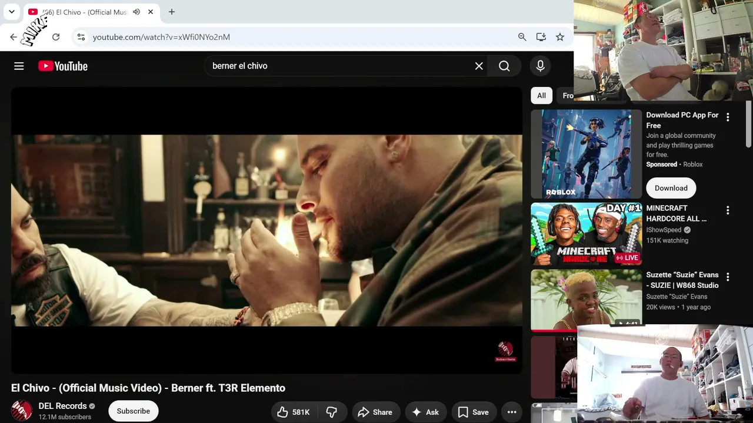Click the video title El Chivo text
The image size is (753, 423).
tap(148, 388)
